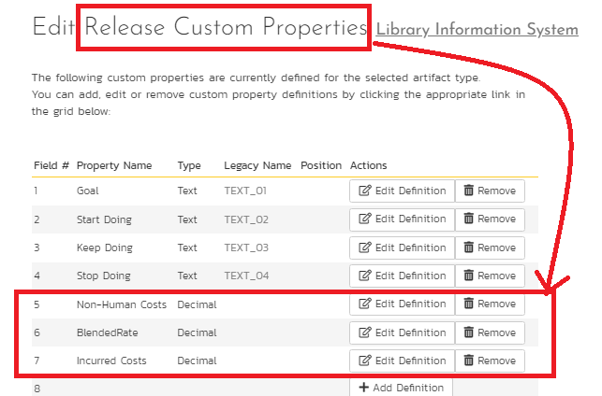Edit Definition of the Start Doing property

[x=403, y=219]
